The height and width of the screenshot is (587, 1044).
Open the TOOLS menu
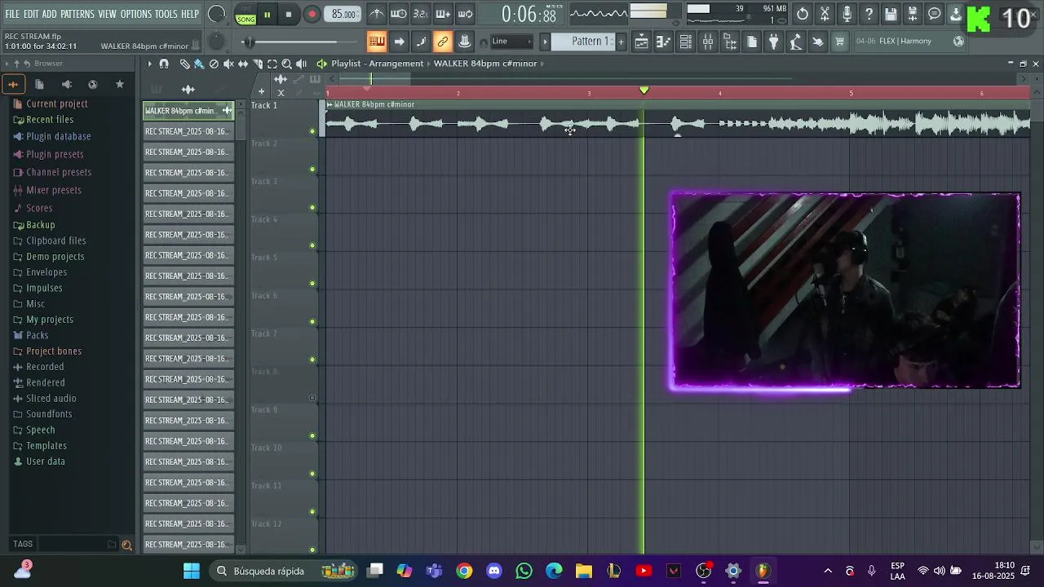[x=166, y=14]
